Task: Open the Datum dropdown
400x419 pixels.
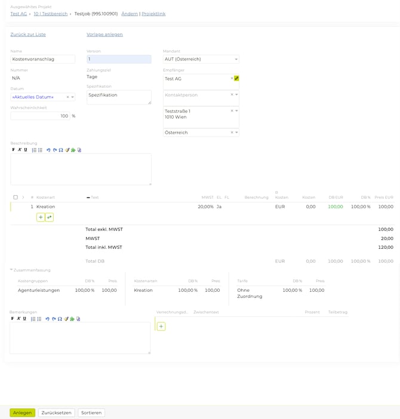Action: pos(72,97)
